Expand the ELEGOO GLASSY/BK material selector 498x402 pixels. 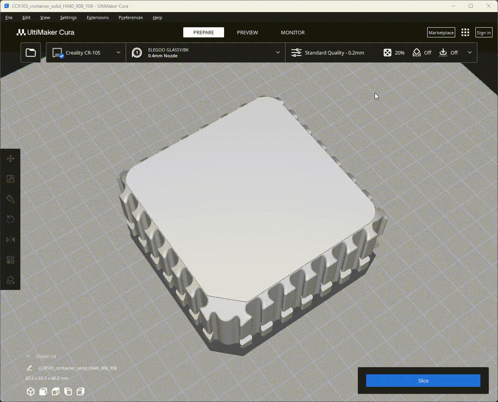[206, 53]
